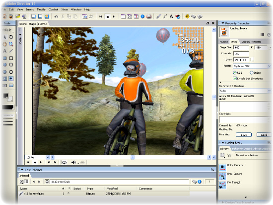Collapse the Code Library panel

[223, 143]
